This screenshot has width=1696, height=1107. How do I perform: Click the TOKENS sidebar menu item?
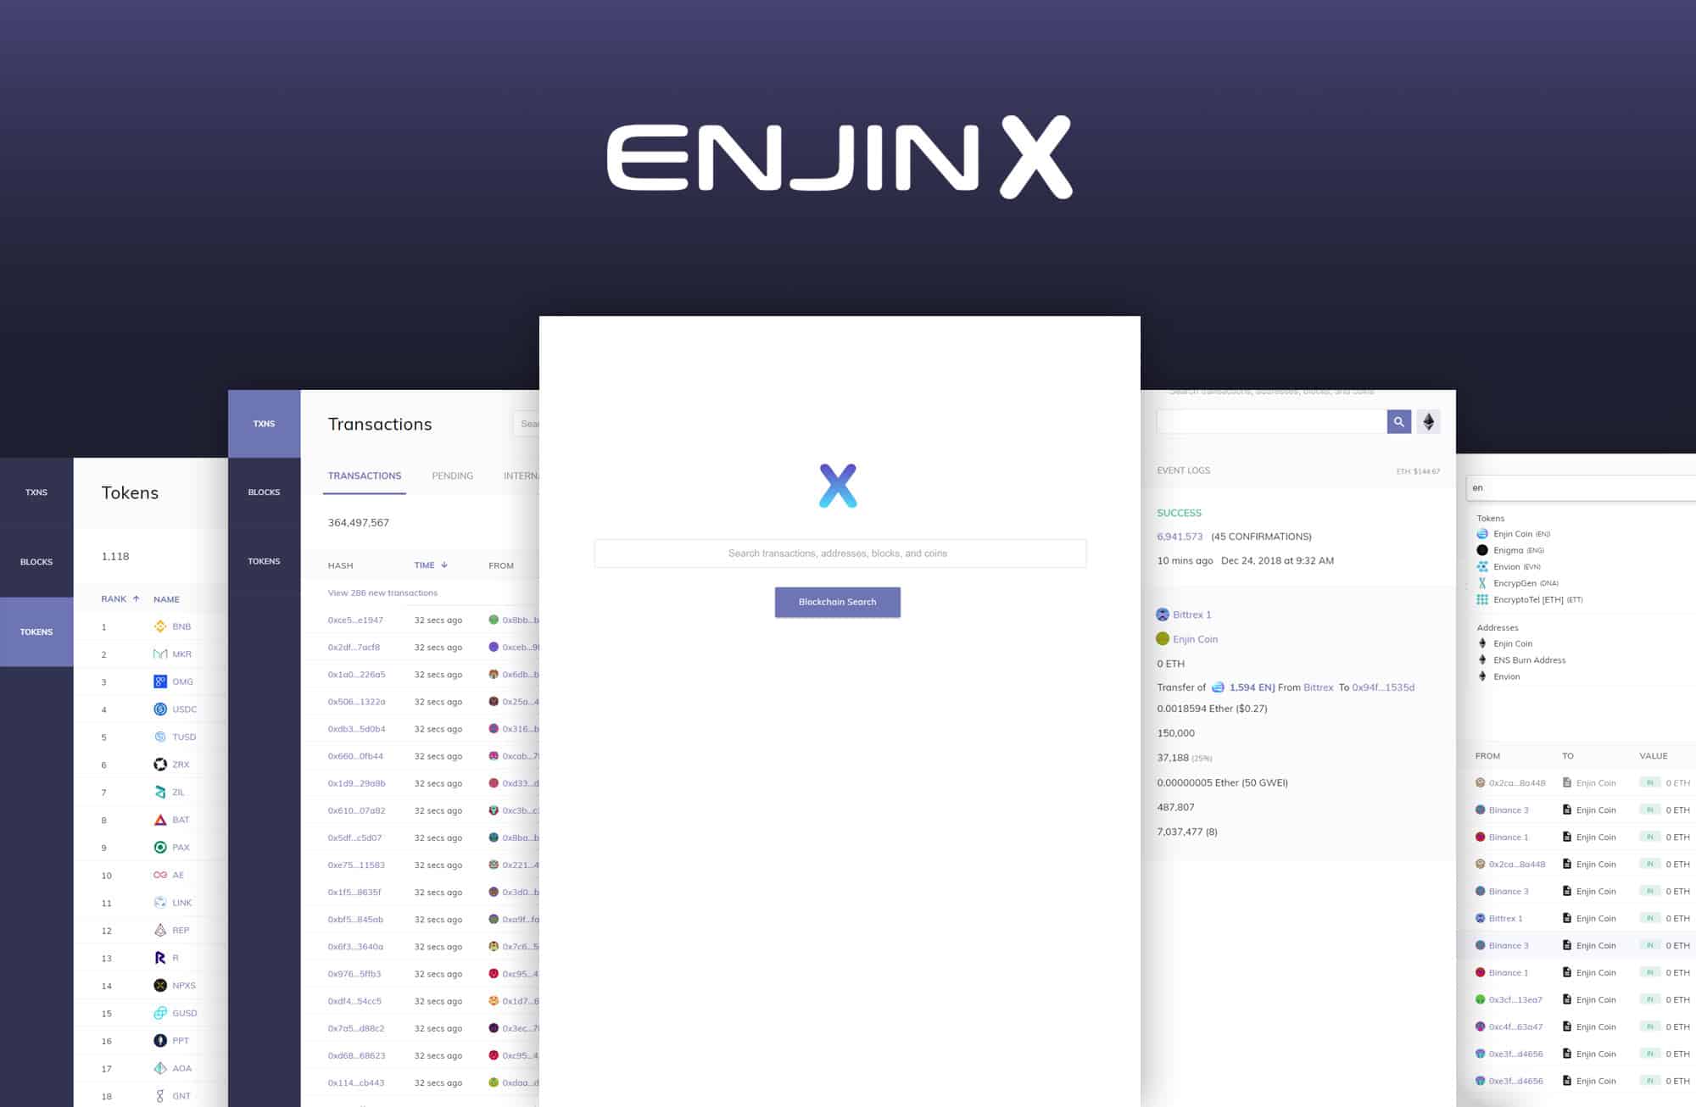(x=37, y=631)
